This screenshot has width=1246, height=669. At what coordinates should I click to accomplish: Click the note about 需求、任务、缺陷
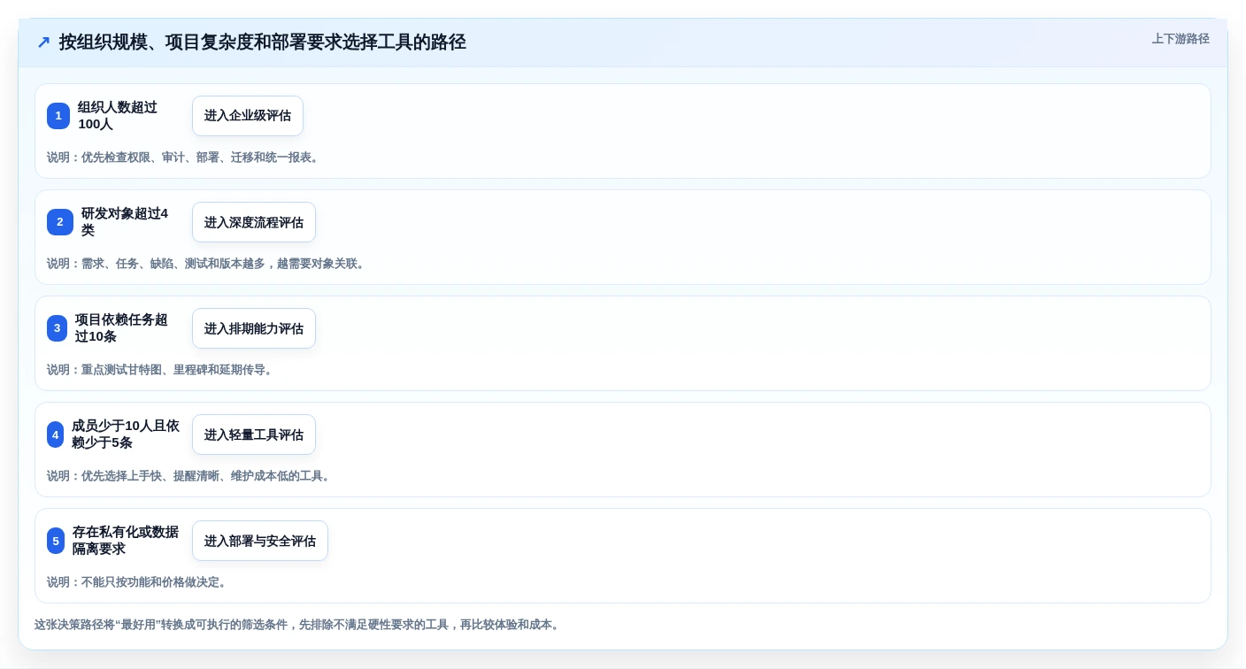pyautogui.click(x=207, y=264)
